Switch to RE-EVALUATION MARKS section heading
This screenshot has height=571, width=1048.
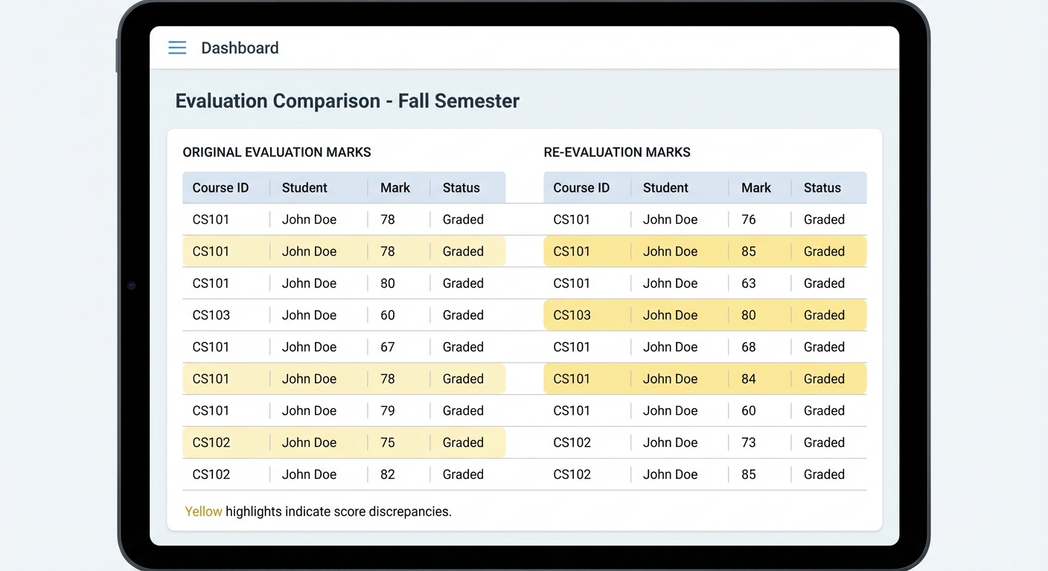617,152
